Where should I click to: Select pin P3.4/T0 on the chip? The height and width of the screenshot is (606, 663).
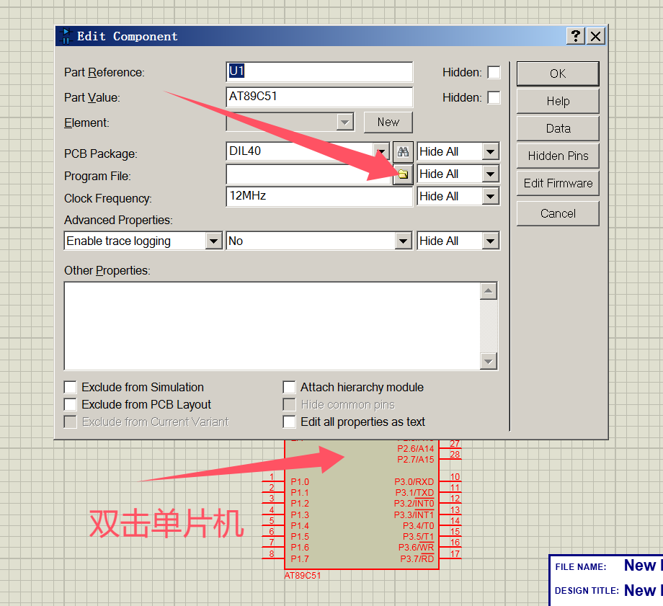click(418, 525)
